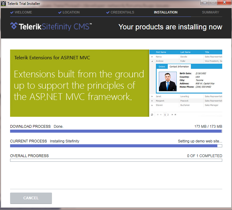Click the CREDENTIALS checkmark icon
The height and width of the screenshot is (210, 232).
pos(108,13)
